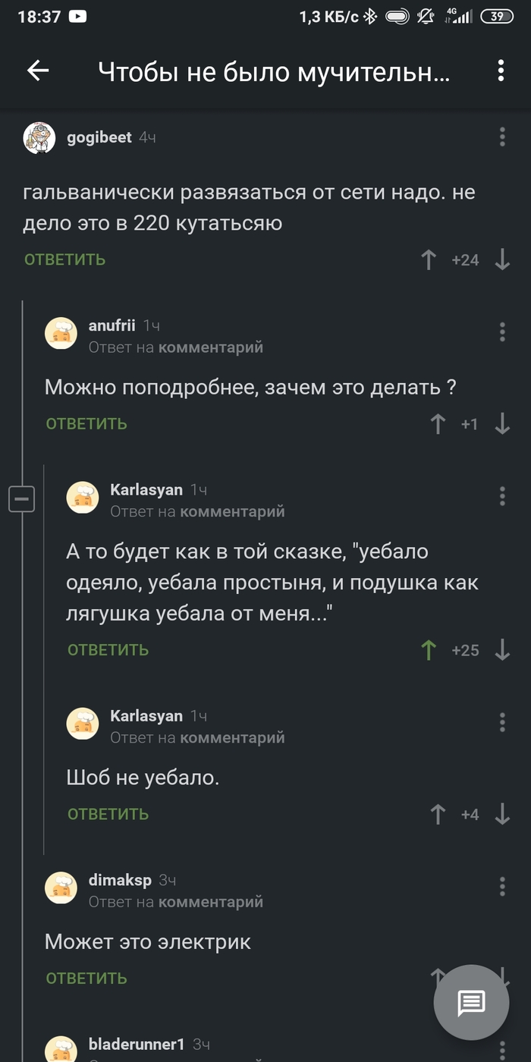
Task: Tap the downvote arrow on 'Шоб не уебало'
Action: click(x=501, y=814)
